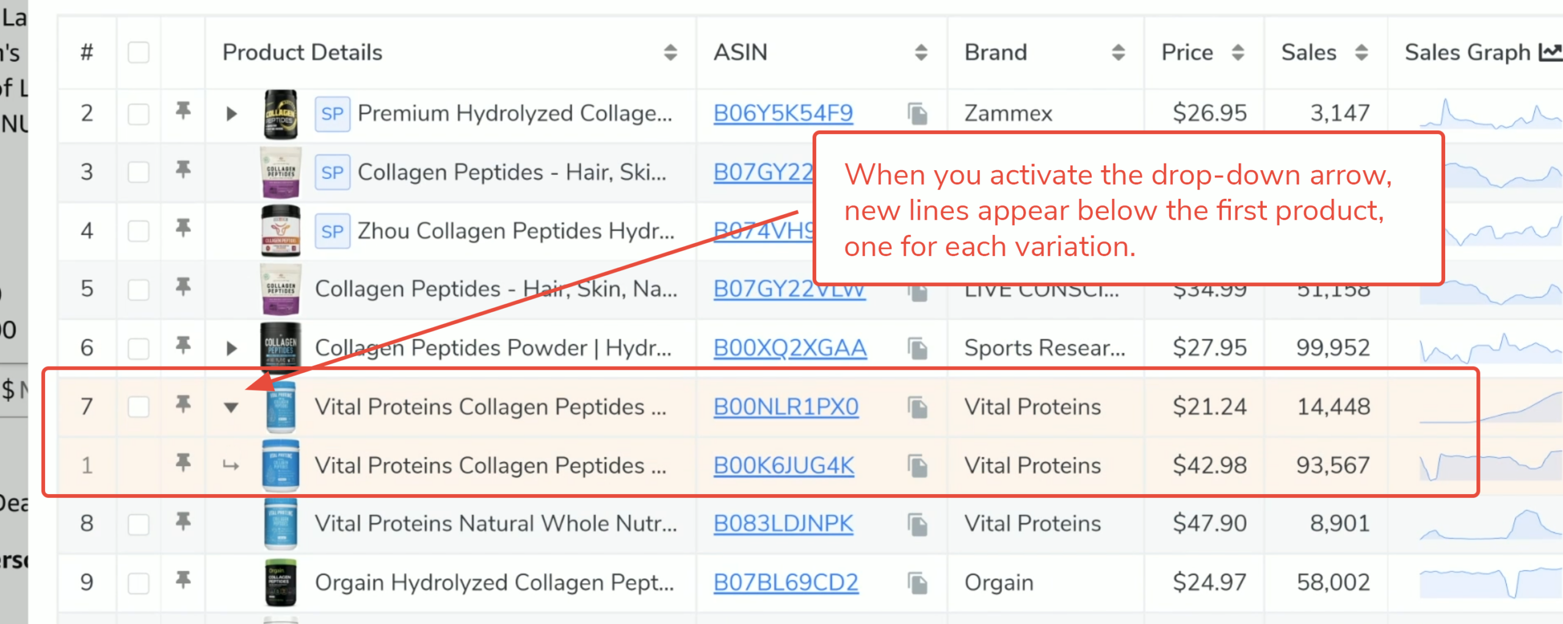Copy ASIN B06Y5K54F9 with copy icon
This screenshot has height=624, width=1563.
[917, 113]
